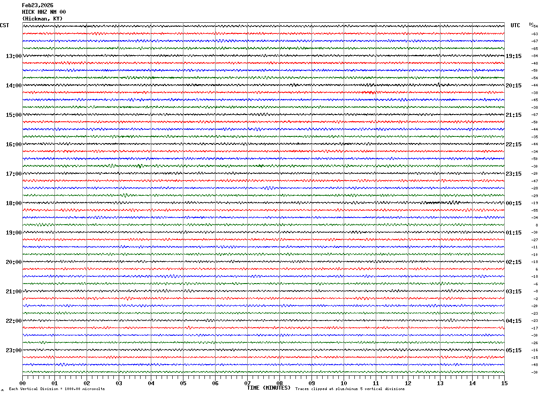Click the 05:15 UTC time label
The height and width of the screenshot is (395, 540).
[514, 350]
